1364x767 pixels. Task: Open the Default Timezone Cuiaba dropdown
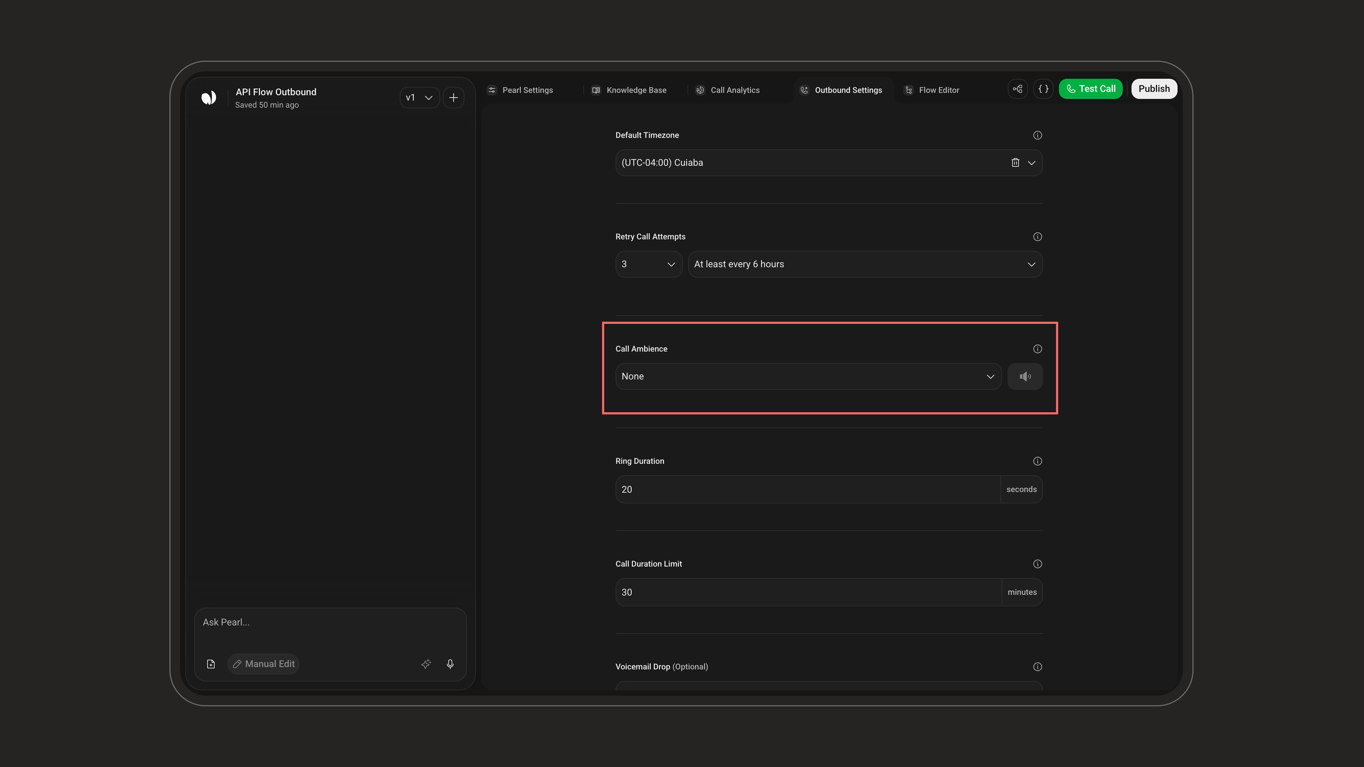coord(829,162)
